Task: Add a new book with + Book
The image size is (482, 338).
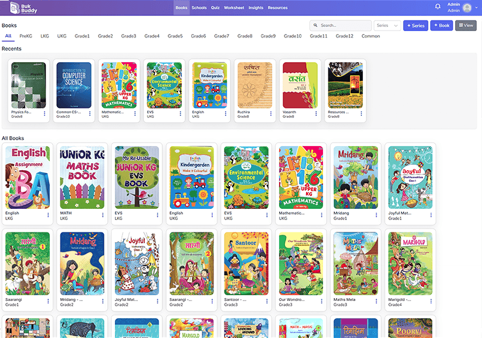Action: 442,26
